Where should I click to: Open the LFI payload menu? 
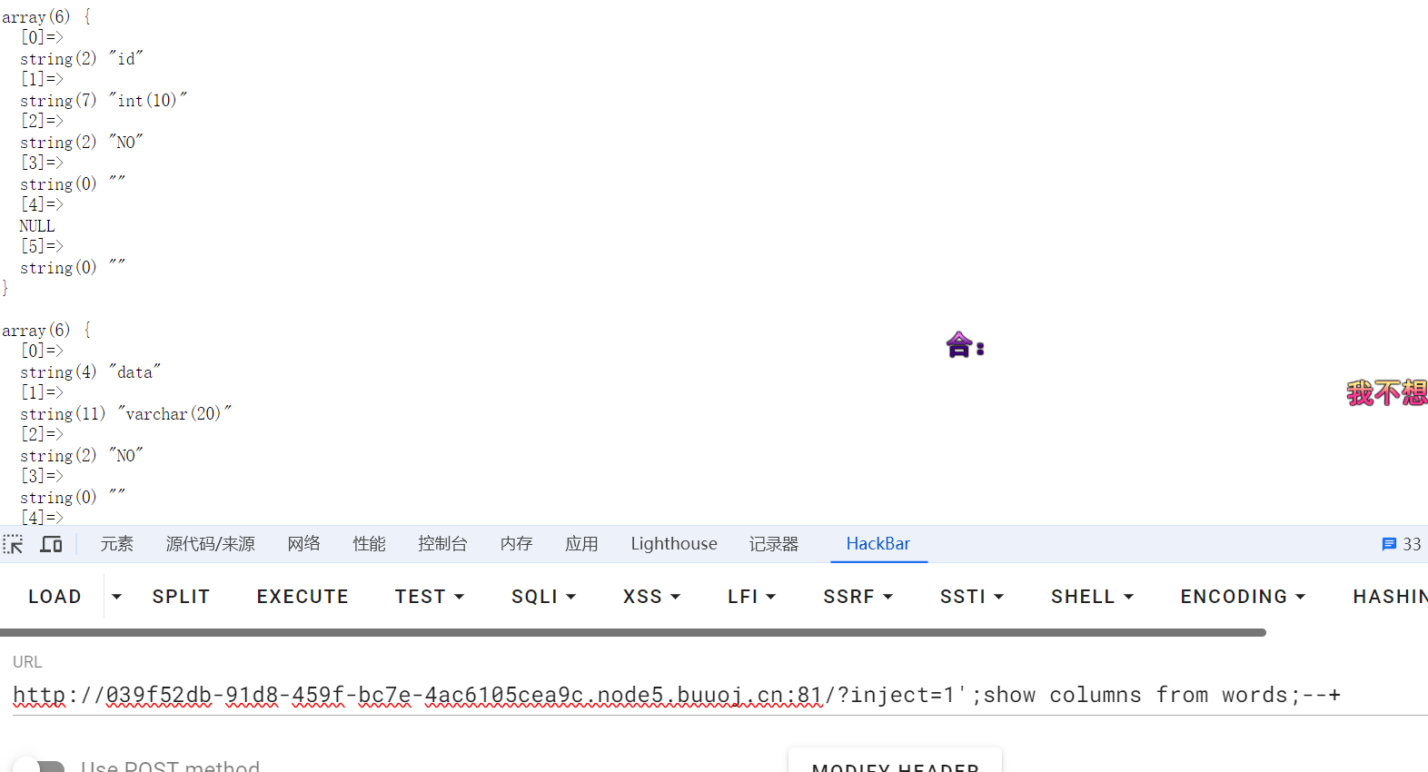tap(751, 597)
